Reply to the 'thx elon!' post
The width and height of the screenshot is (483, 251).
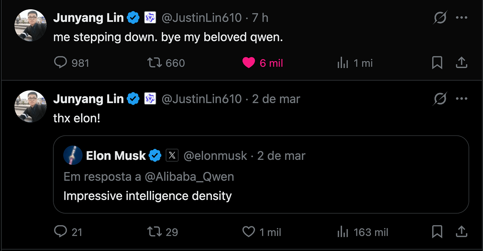point(60,232)
